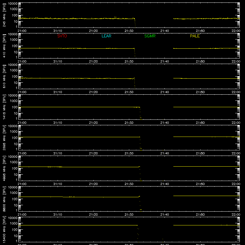Click 22:00 tick under 8800 MHz plot
The height and width of the screenshot is (245, 245).
click(x=236, y=215)
